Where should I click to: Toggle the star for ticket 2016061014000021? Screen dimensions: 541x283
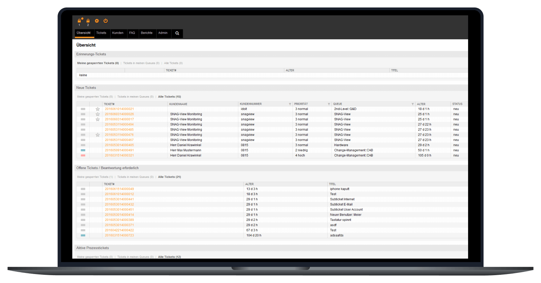98,109
